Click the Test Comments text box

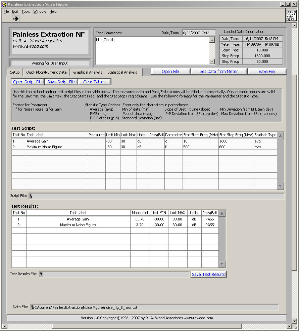tap(153, 51)
